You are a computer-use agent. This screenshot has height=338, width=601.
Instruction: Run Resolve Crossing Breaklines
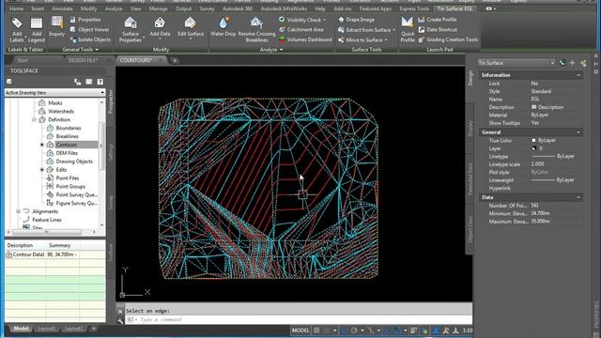point(256,29)
